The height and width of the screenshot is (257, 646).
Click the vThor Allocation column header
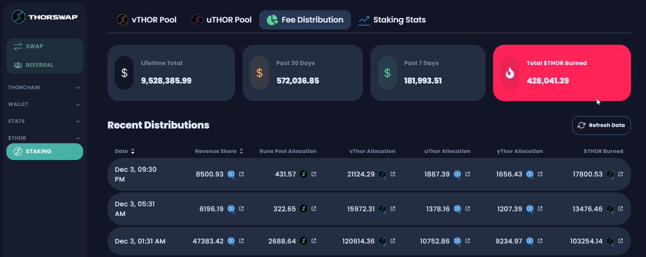372,151
